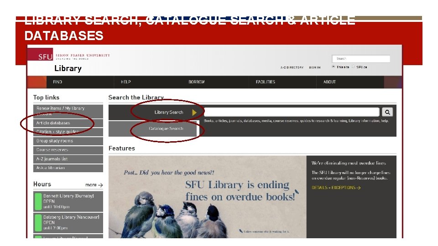Click into the main library search field
This screenshot has width=438, height=246.
tap(292, 112)
